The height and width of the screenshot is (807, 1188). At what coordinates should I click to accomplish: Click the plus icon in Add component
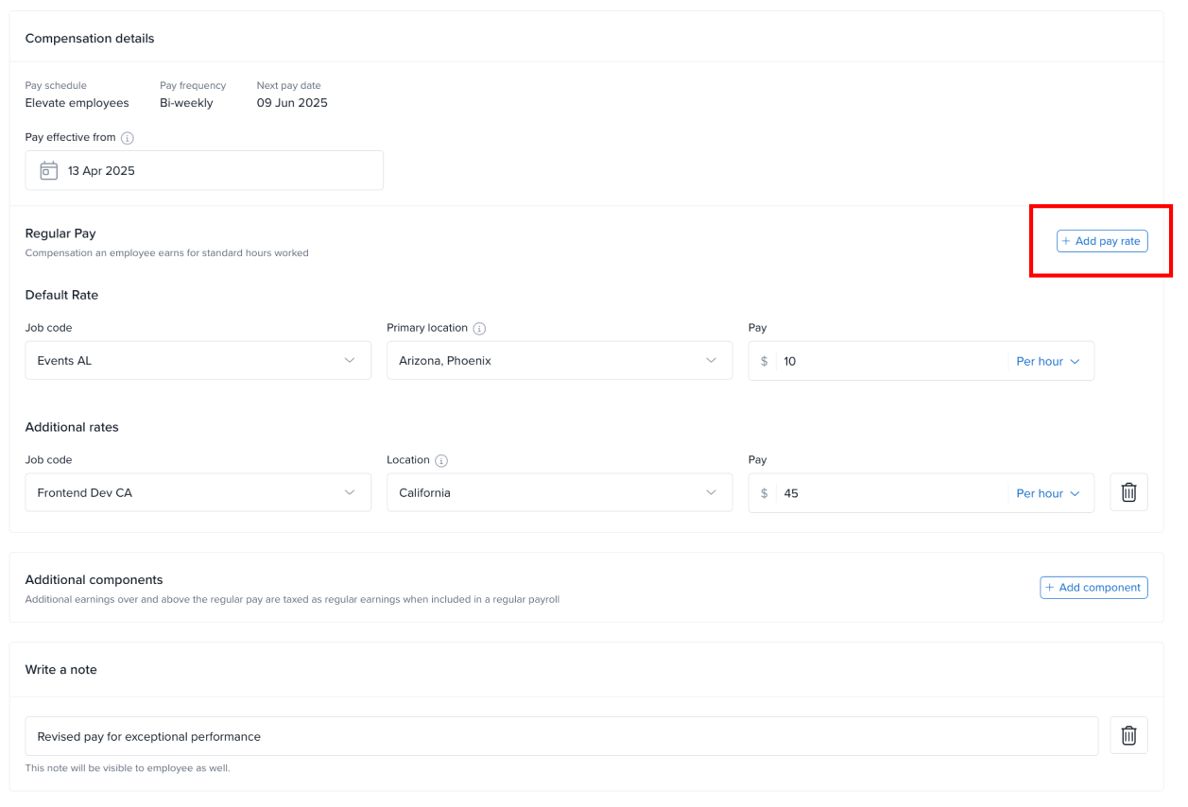coord(1050,588)
